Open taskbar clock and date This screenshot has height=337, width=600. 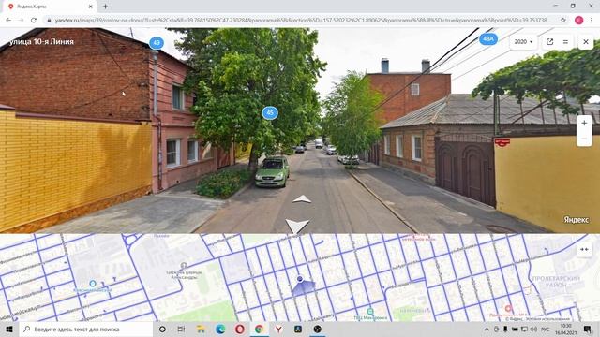pos(565,329)
